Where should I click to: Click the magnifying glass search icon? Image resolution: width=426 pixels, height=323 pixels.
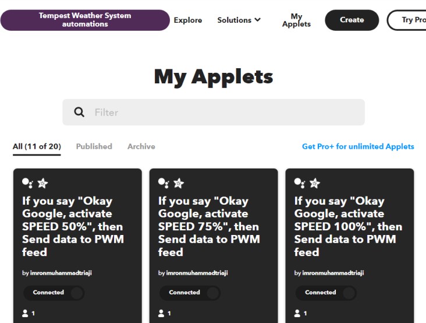[x=79, y=112]
